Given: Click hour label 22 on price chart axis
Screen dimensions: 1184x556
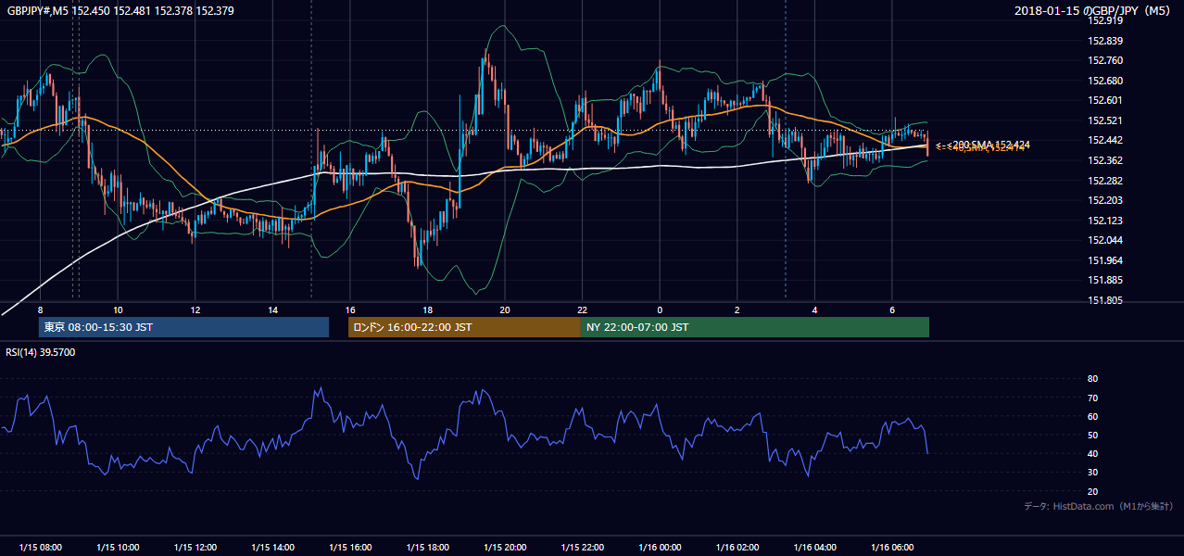Looking at the screenshot, I should click(x=582, y=310).
